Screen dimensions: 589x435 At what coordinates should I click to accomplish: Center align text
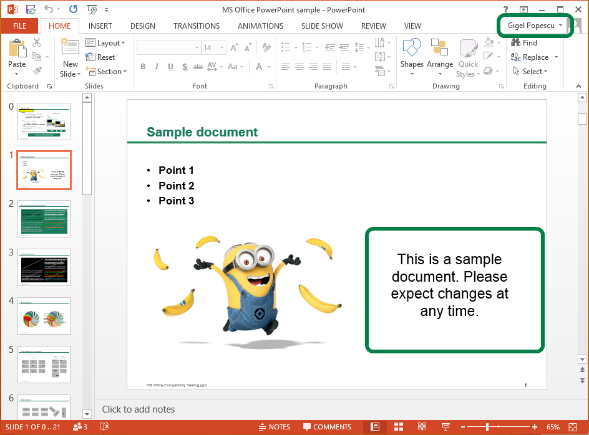299,67
